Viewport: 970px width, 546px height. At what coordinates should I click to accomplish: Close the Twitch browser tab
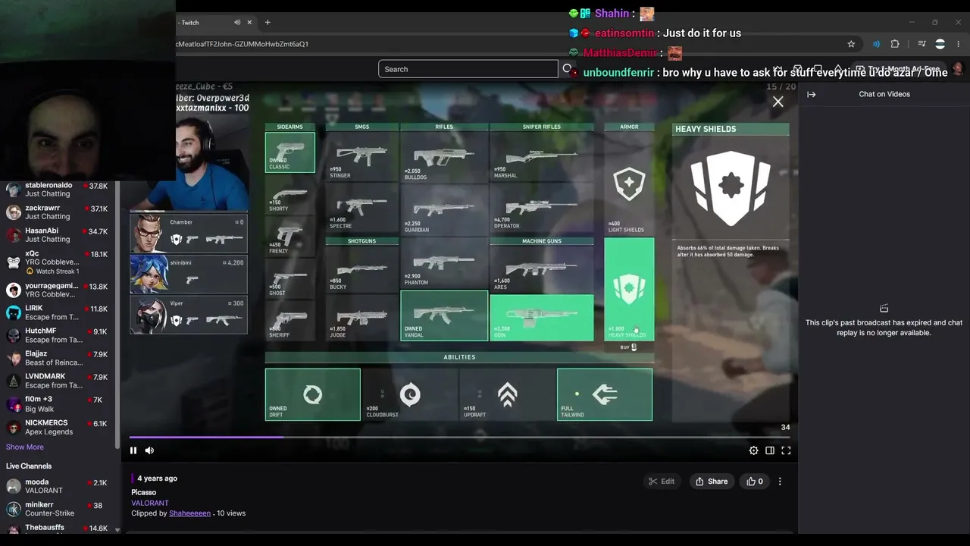(249, 23)
